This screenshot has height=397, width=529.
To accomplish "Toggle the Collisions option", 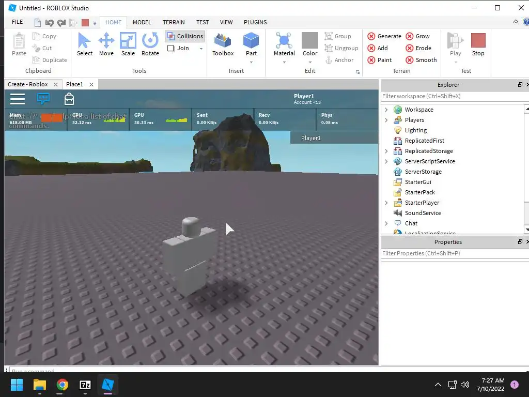I will coord(185,36).
